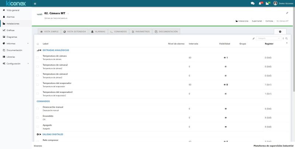Toggle visibility eye for Temperatura del evaporador
This screenshot has height=149, width=295.
click(x=225, y=85)
